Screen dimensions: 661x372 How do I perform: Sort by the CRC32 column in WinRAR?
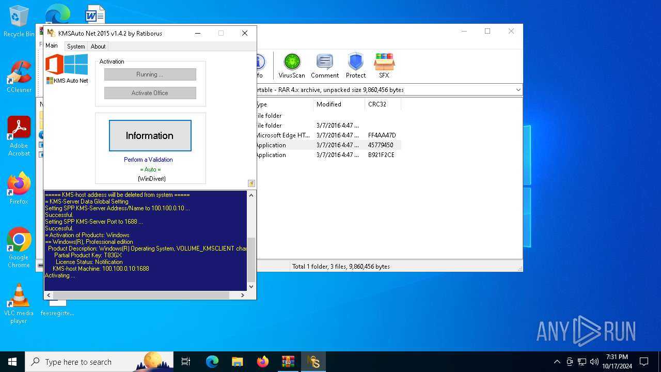(x=383, y=104)
